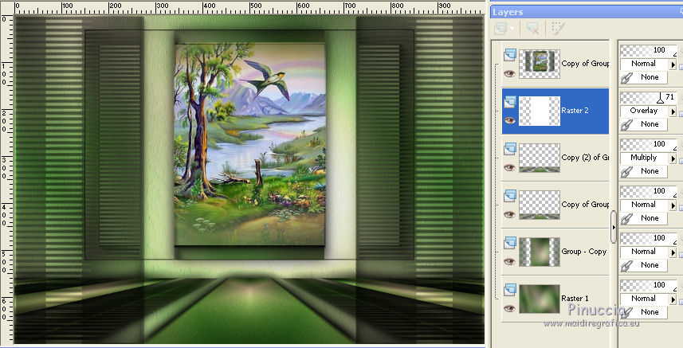Open blend arrow for Copy of Group under Copy (2)
Image resolution: width=683 pixels, height=348 pixels.
[x=673, y=205]
